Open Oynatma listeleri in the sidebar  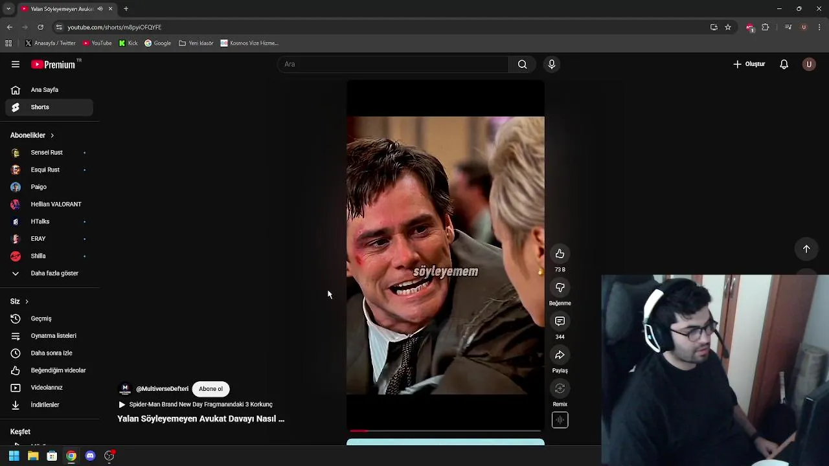49,336
